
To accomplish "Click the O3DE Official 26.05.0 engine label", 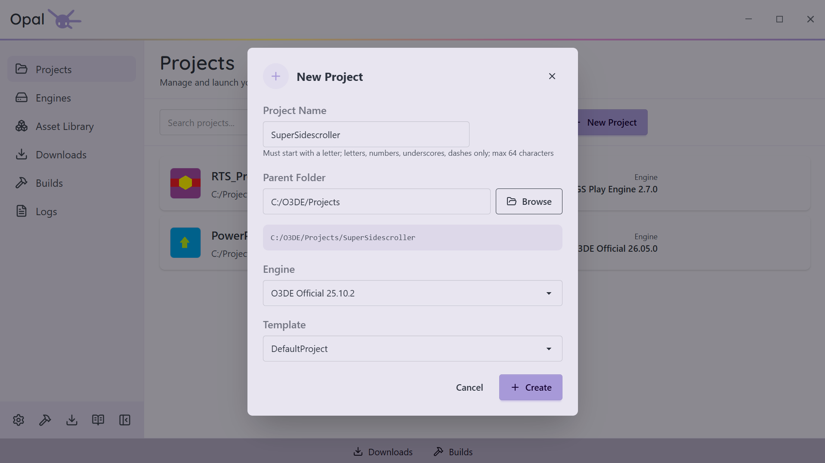I will coord(618,249).
